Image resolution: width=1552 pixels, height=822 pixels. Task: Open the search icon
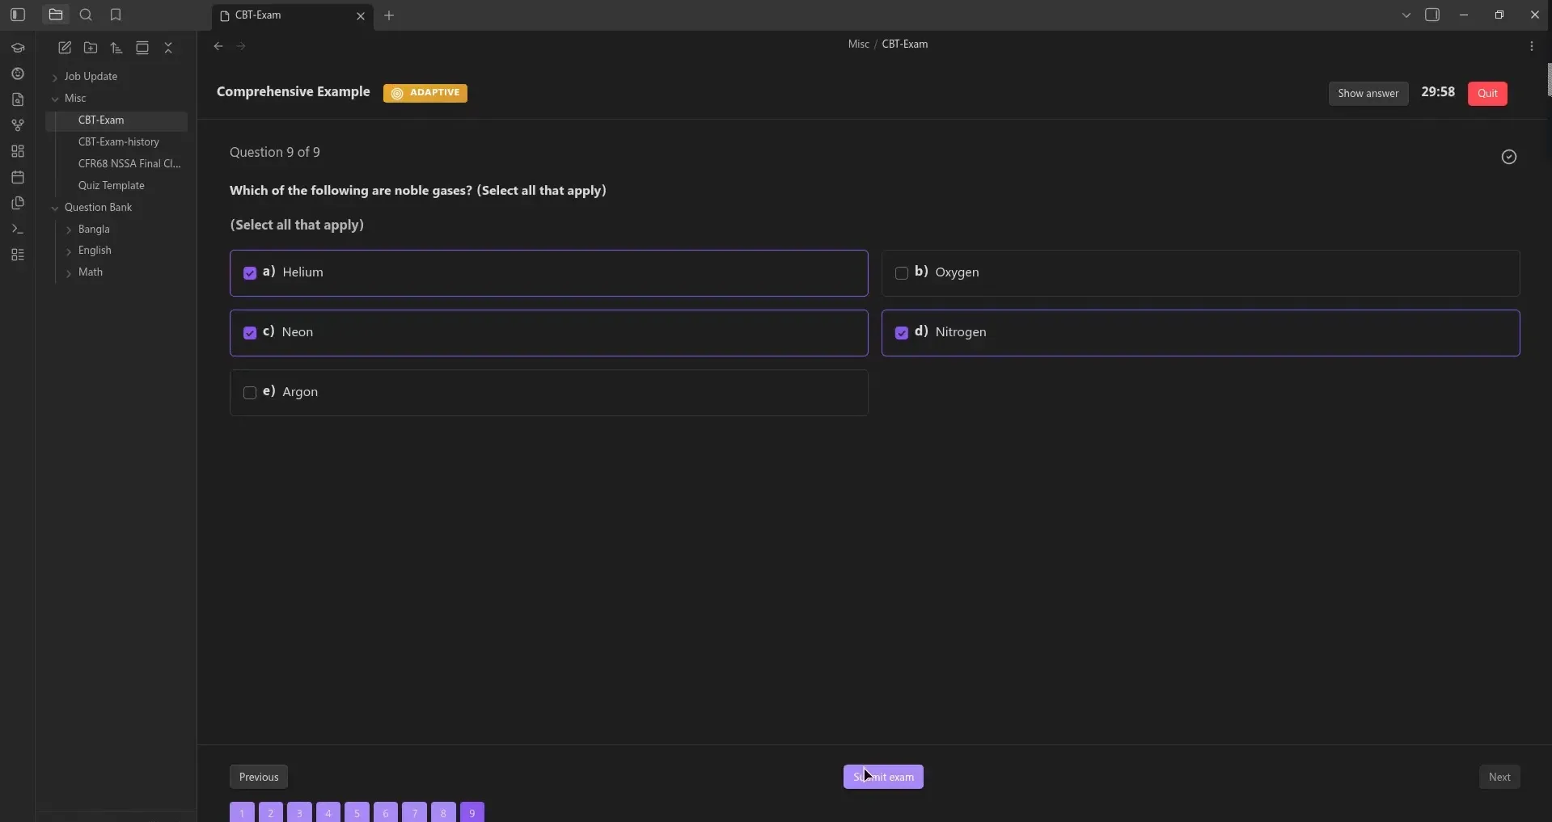click(x=87, y=15)
